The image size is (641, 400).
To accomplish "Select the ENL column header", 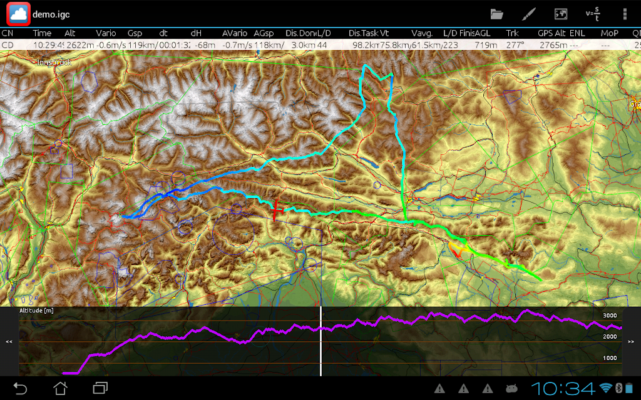I will pos(577,33).
